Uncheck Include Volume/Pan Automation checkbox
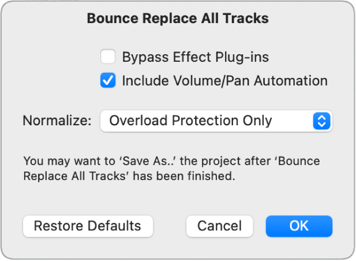The height and width of the screenshot is (261, 356). point(108,81)
